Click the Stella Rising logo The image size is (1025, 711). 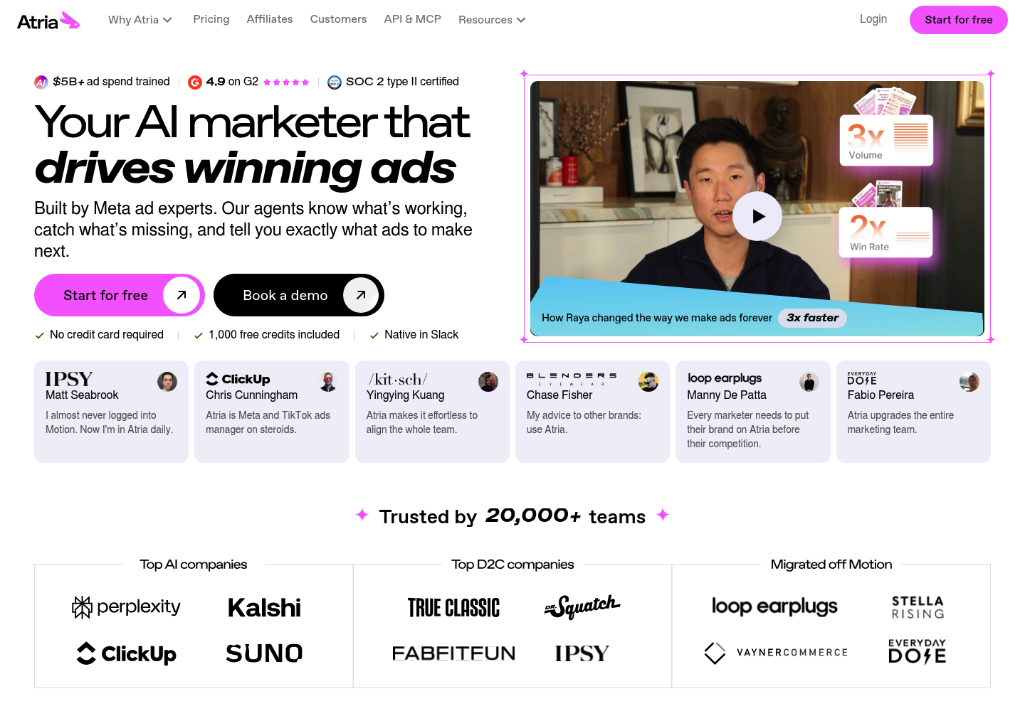[918, 608]
